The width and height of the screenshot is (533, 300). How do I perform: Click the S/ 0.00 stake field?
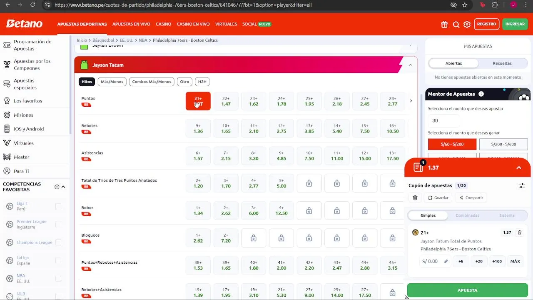(x=435, y=261)
